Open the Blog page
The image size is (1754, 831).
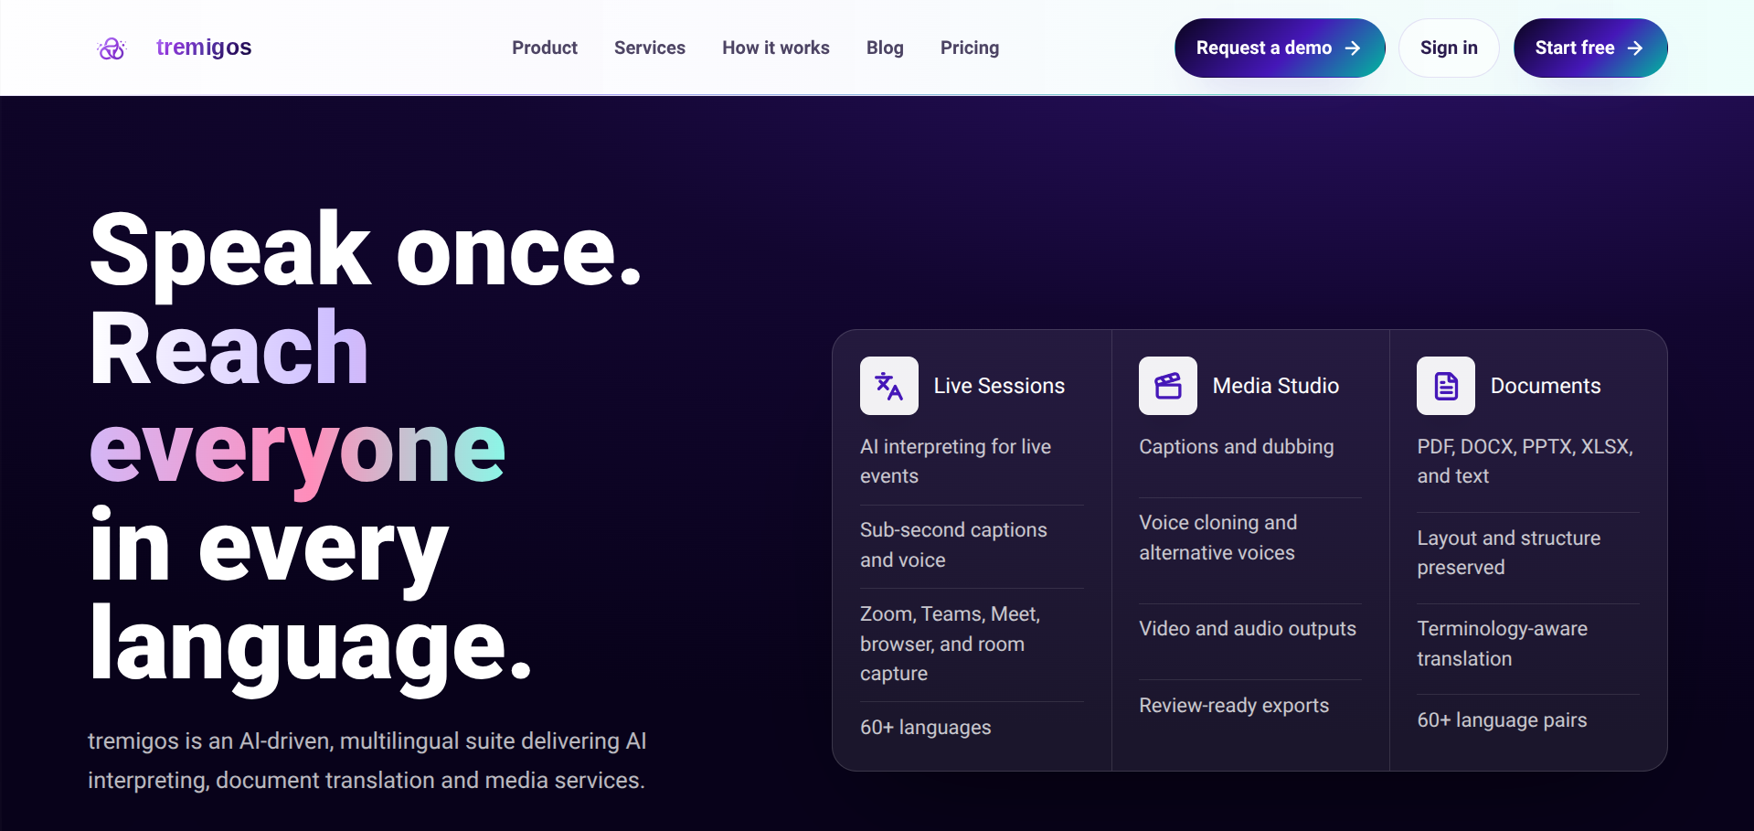[x=885, y=48]
